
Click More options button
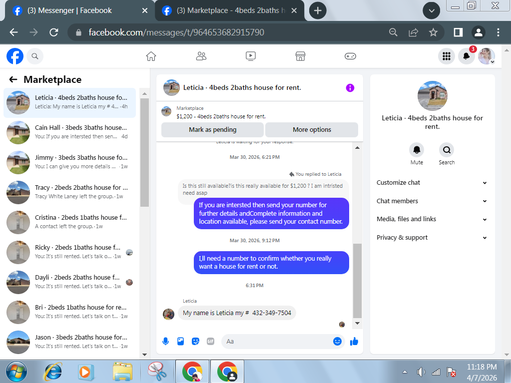click(312, 130)
